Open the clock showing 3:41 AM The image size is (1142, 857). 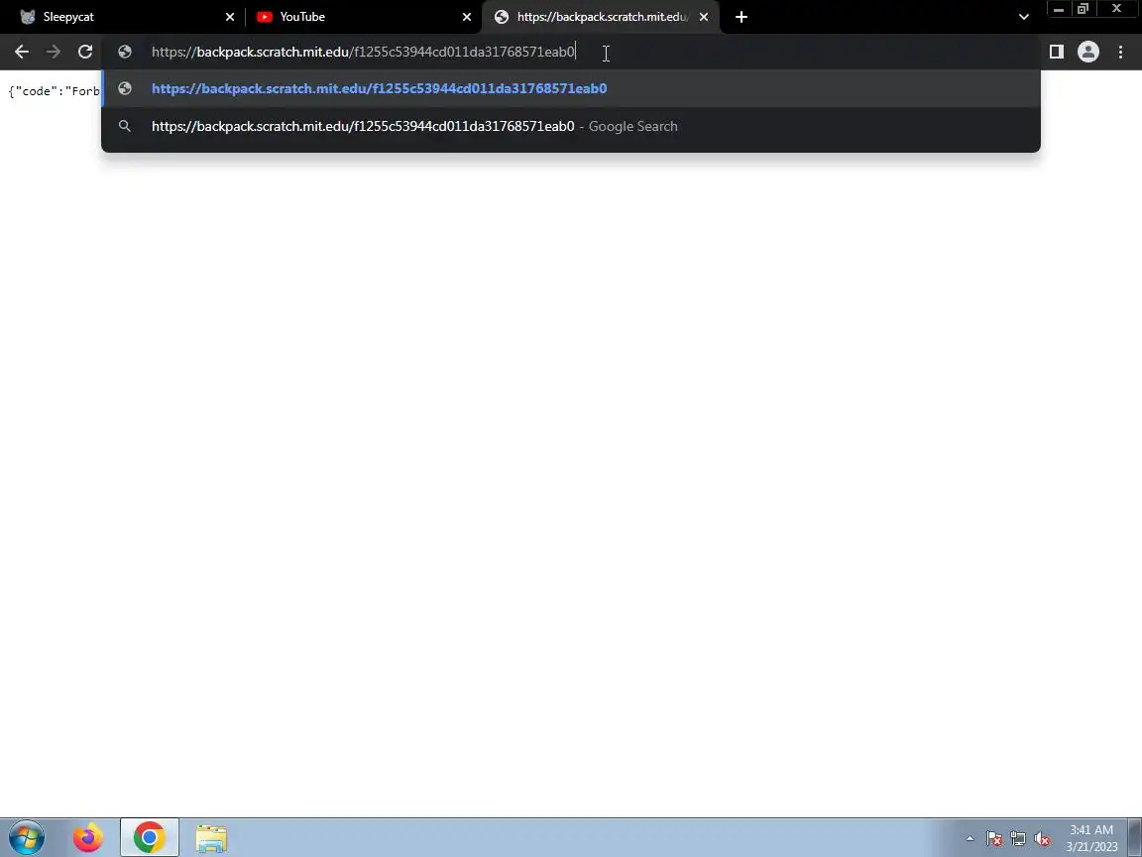tap(1091, 838)
